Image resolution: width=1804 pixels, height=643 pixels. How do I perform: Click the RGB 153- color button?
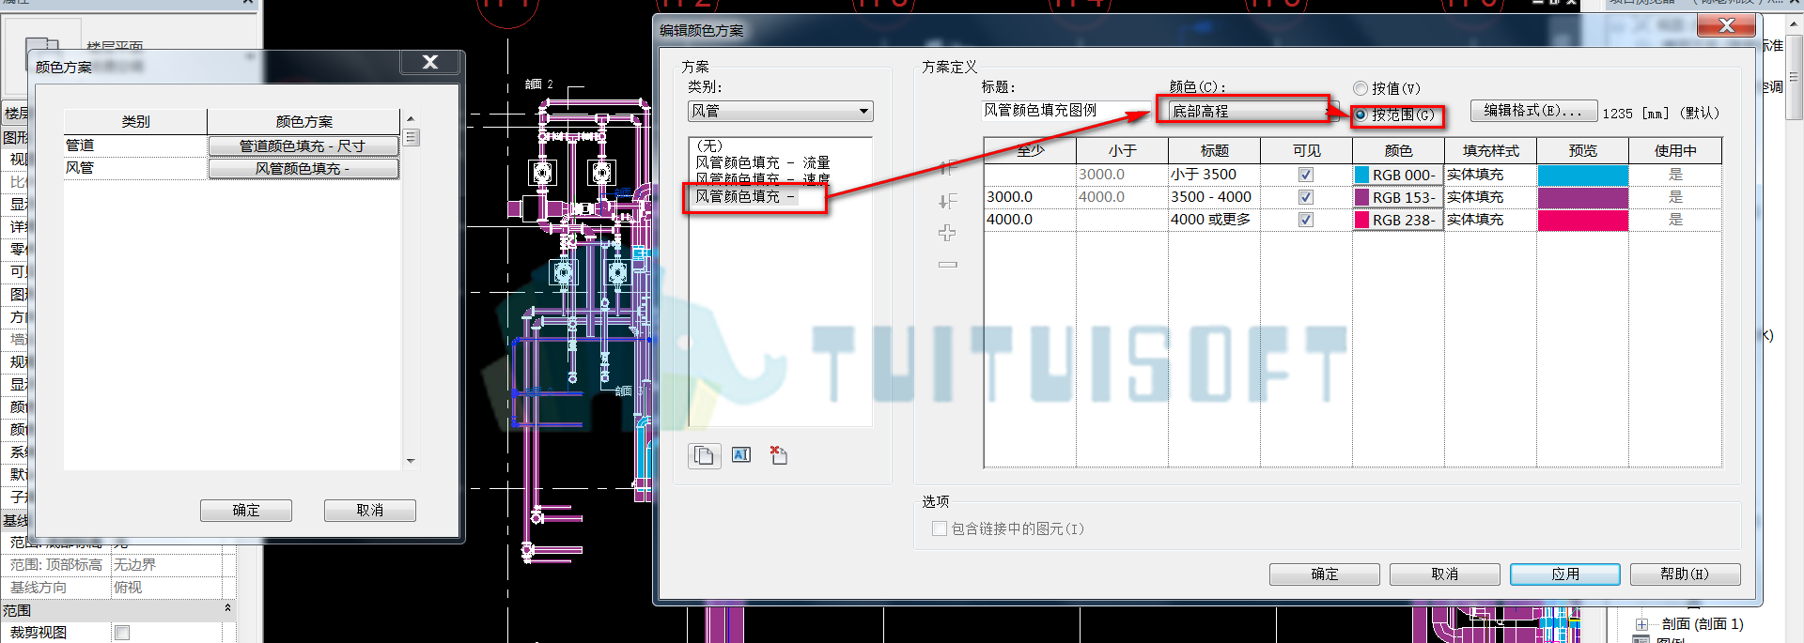(1397, 197)
